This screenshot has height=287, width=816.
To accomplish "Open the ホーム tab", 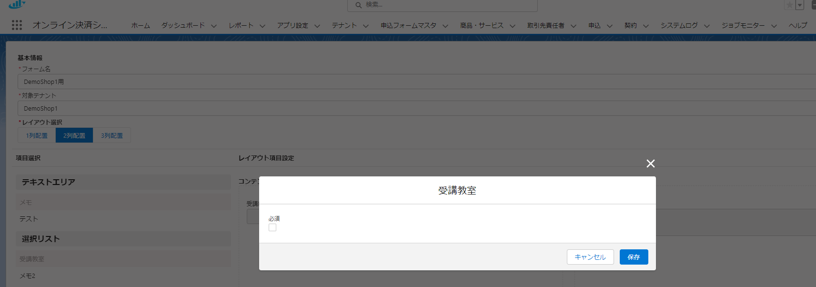I will tap(141, 26).
